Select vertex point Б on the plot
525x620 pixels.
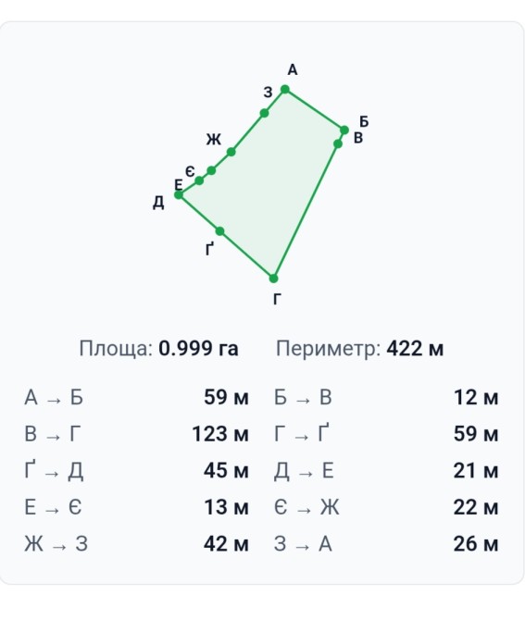click(x=344, y=130)
